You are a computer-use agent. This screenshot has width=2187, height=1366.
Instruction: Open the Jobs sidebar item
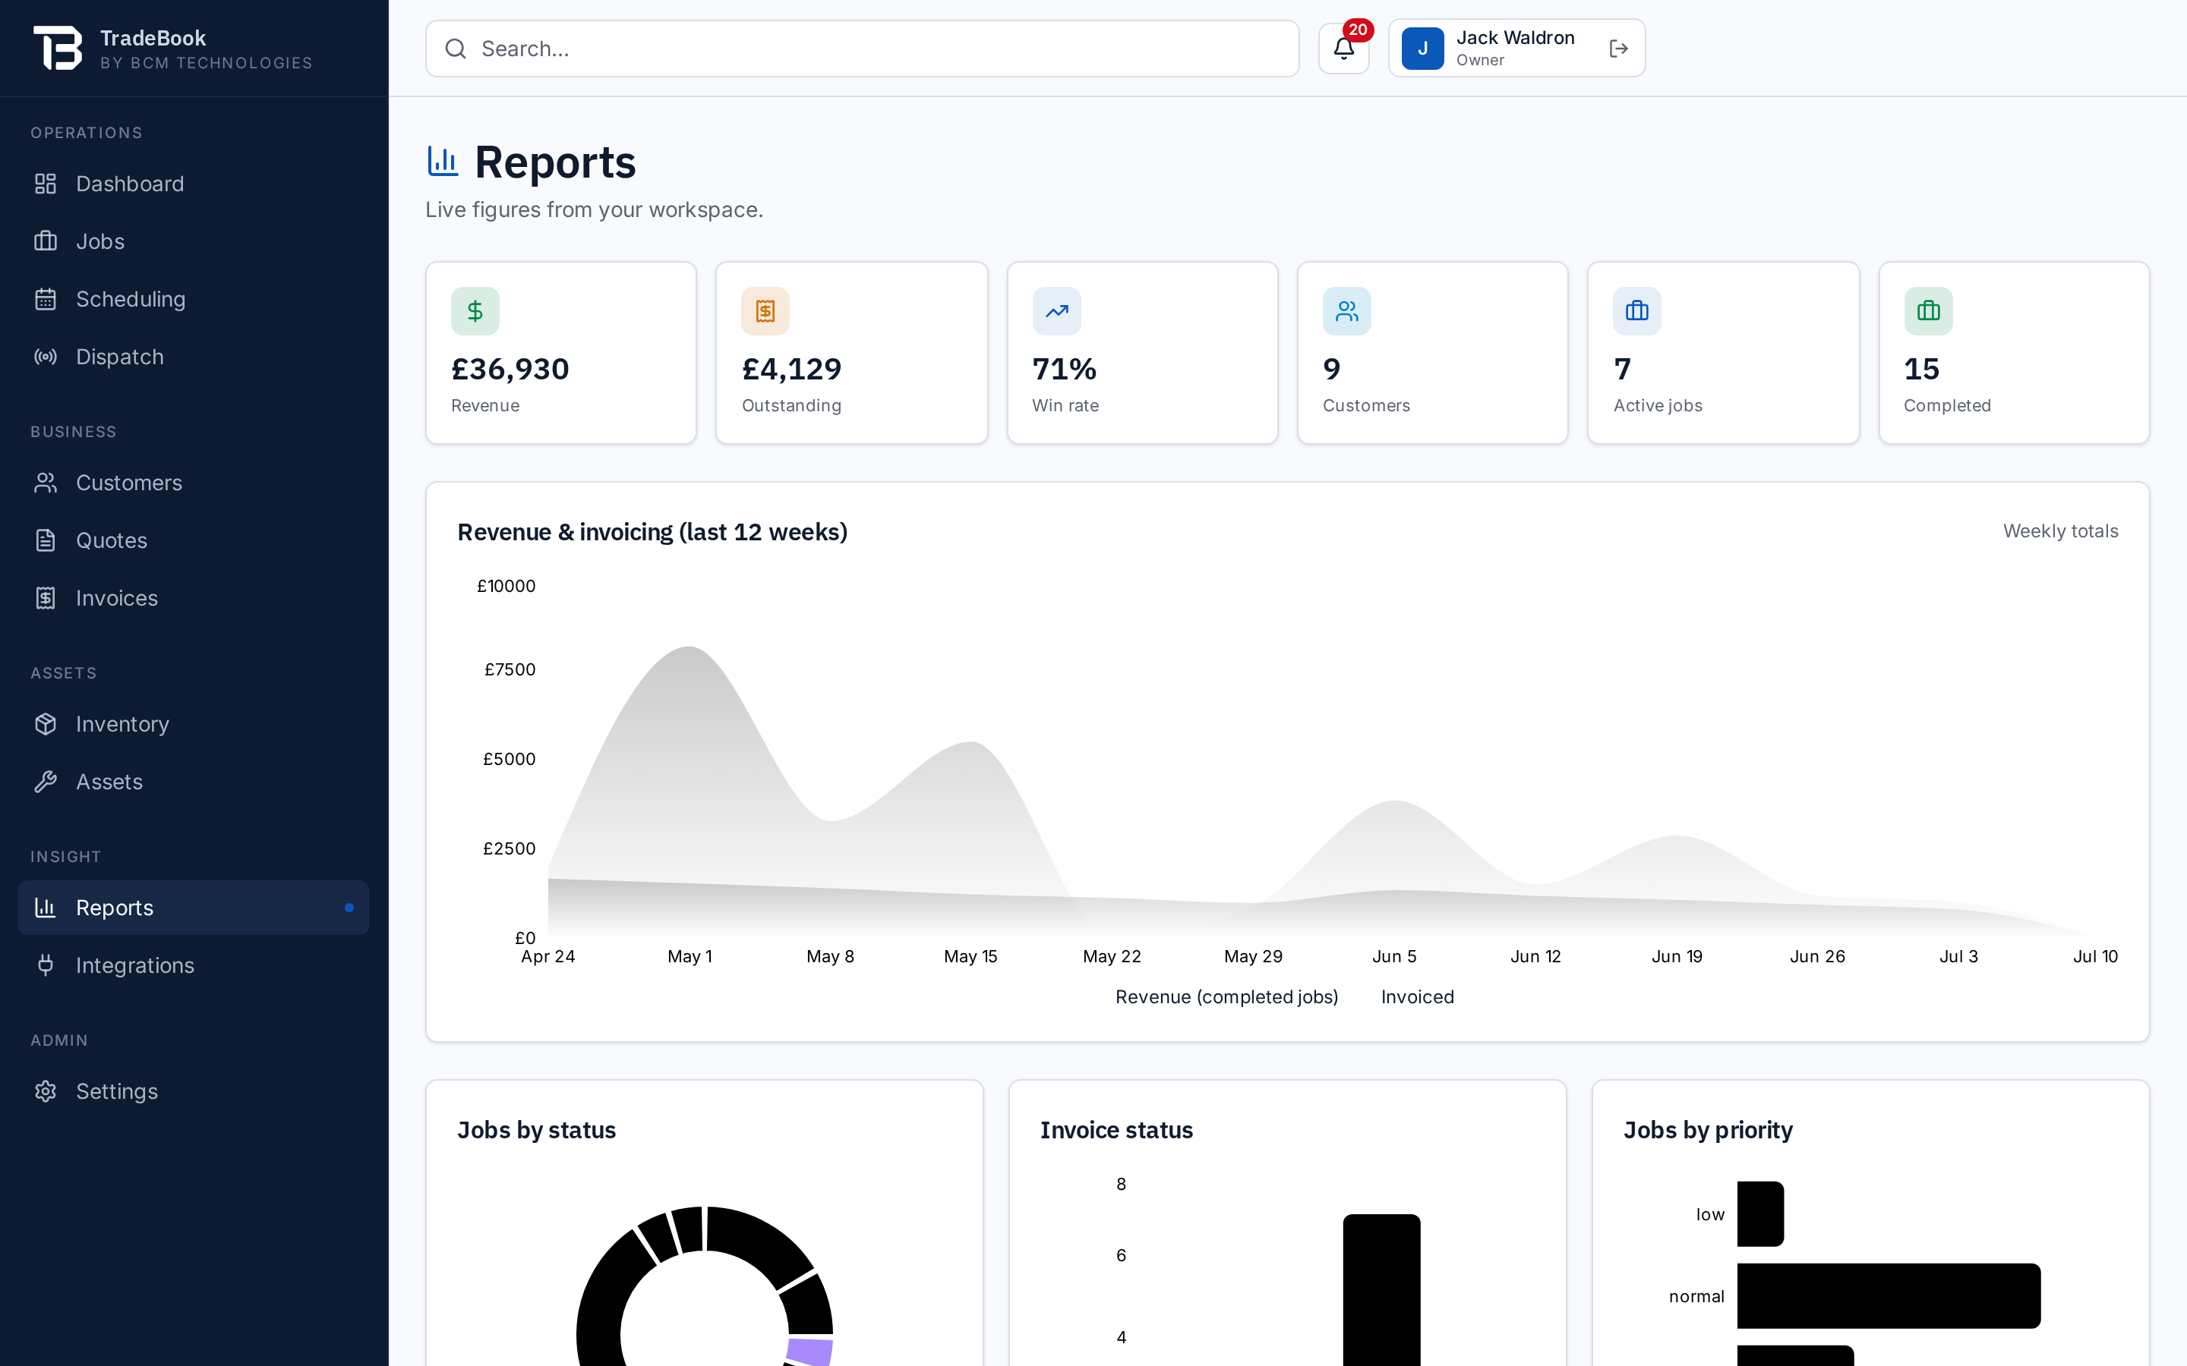coord(194,241)
